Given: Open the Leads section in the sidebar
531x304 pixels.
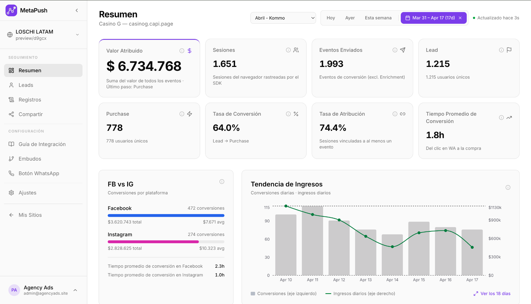Looking at the screenshot, I should [x=26, y=85].
